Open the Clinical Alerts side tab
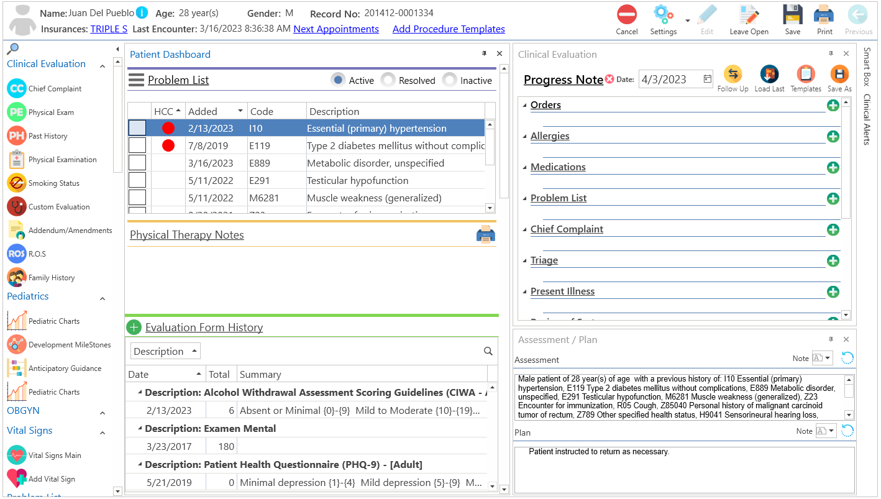Image resolution: width=881 pixels, height=499 pixels. click(868, 119)
